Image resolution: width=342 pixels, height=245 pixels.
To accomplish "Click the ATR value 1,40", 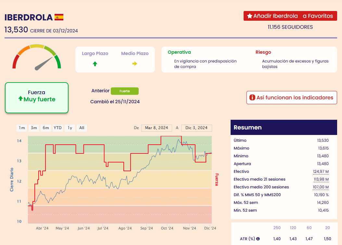I will pyautogui.click(x=277, y=239).
